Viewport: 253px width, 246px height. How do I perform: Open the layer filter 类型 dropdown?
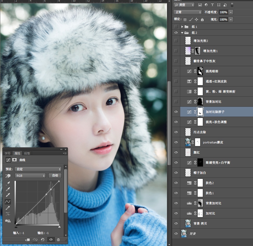click(x=184, y=5)
